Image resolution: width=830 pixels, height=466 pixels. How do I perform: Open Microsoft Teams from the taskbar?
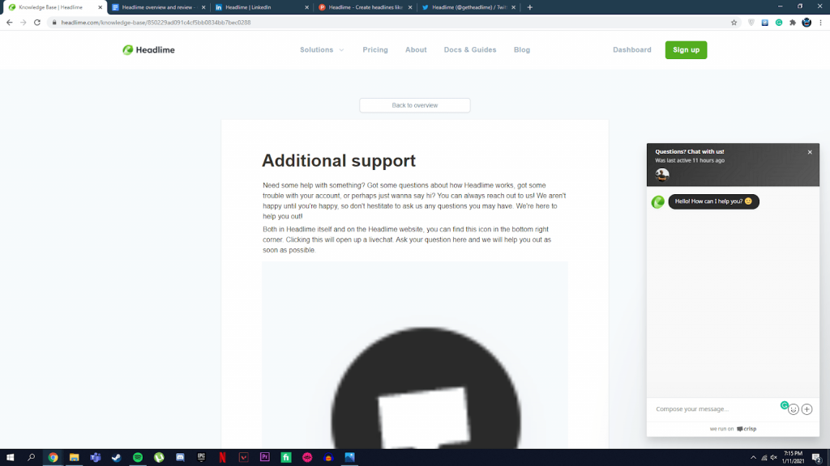pos(96,458)
